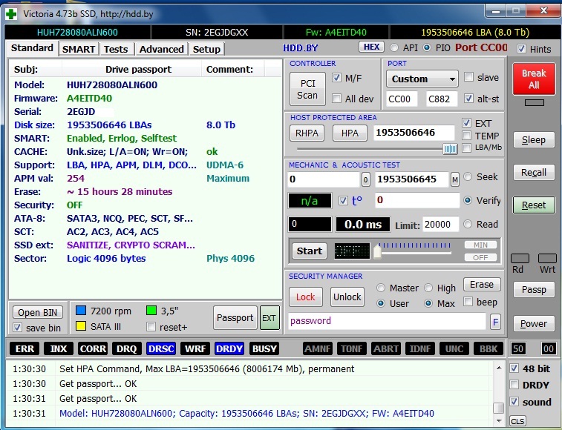
Task: Click the DRSC status indicator
Action: pyautogui.click(x=161, y=348)
